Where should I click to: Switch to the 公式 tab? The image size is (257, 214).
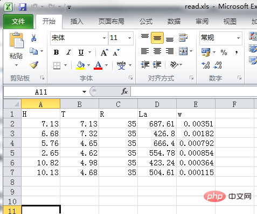tap(146, 22)
